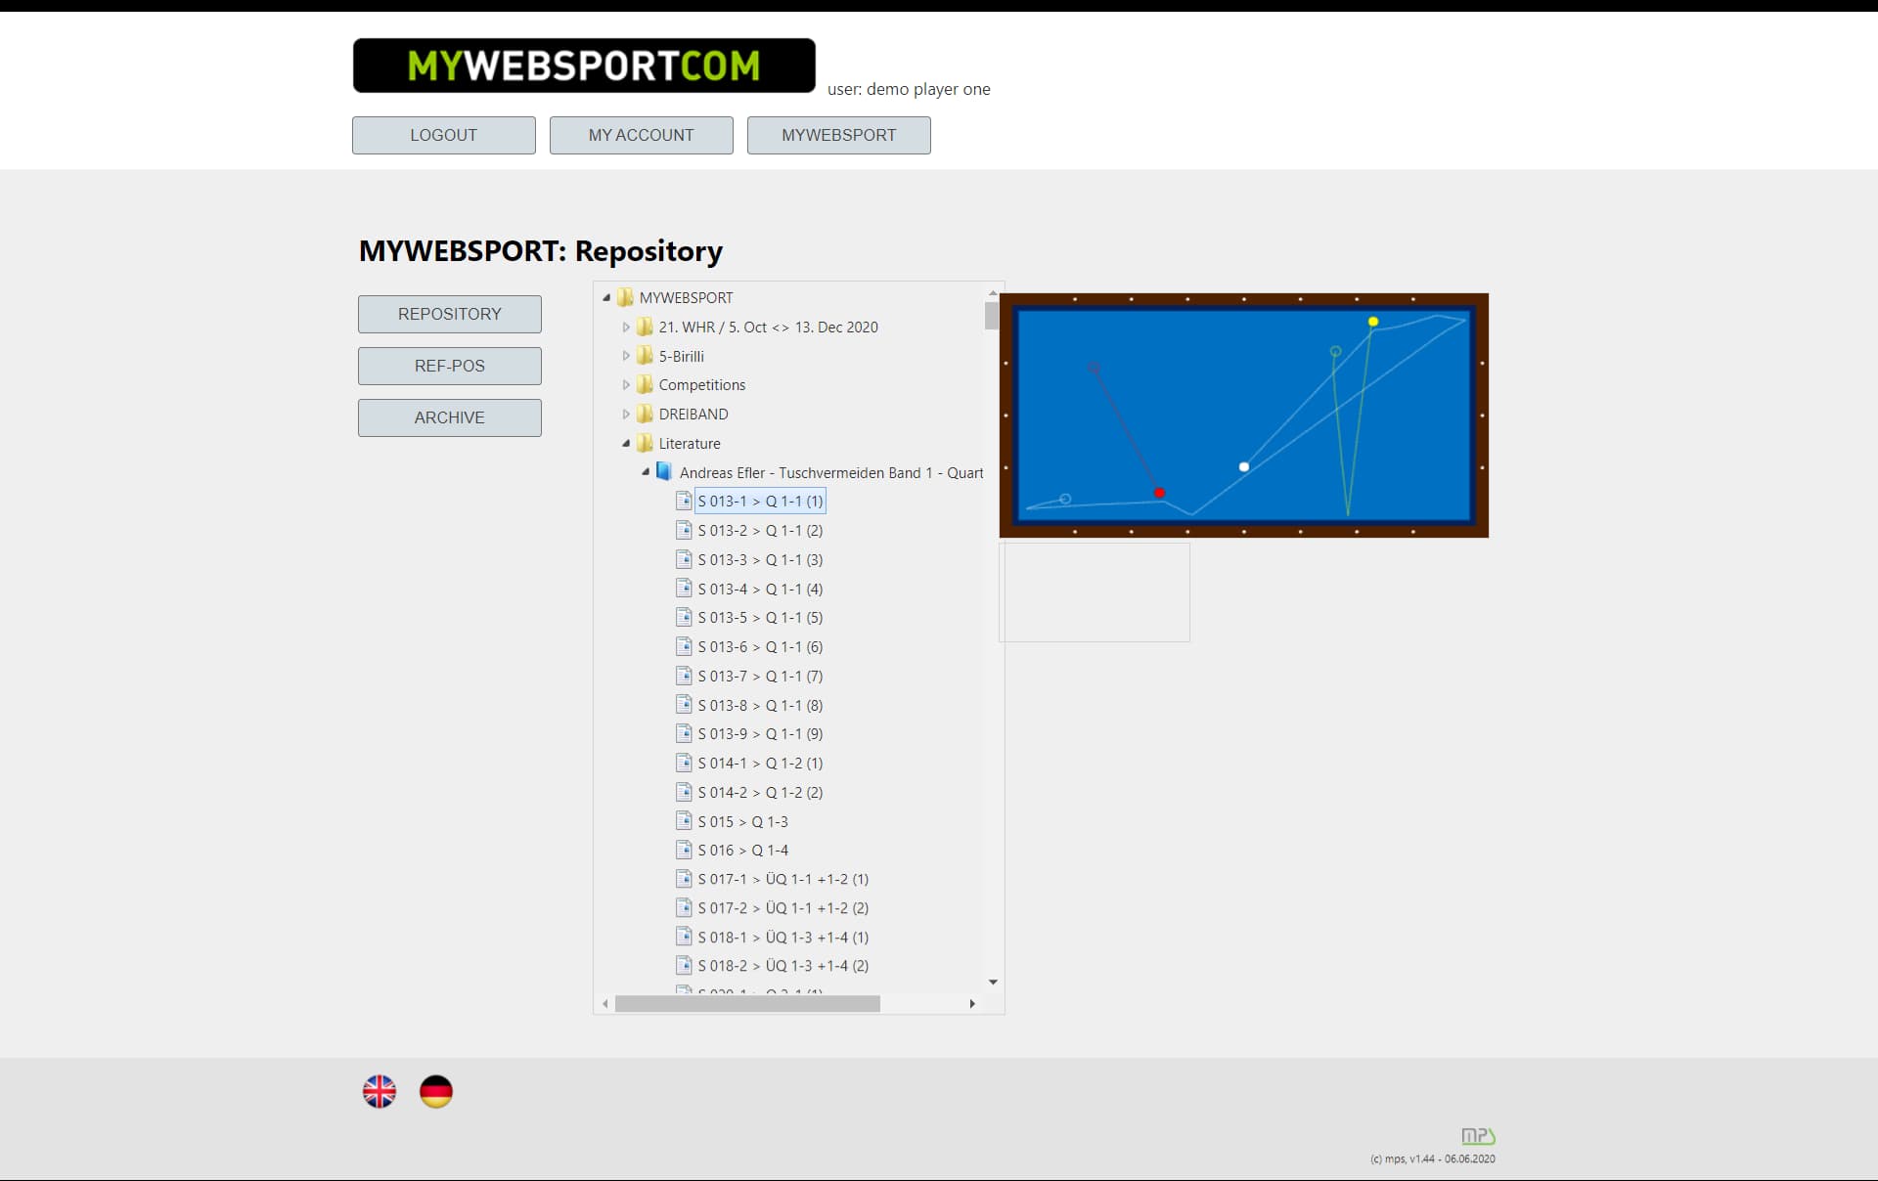Image resolution: width=1878 pixels, height=1181 pixels.
Task: Go to MYWEBSPORT main button
Action: [x=839, y=135]
